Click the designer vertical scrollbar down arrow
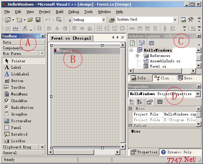The width and height of the screenshot is (203, 164). pos(123,147)
